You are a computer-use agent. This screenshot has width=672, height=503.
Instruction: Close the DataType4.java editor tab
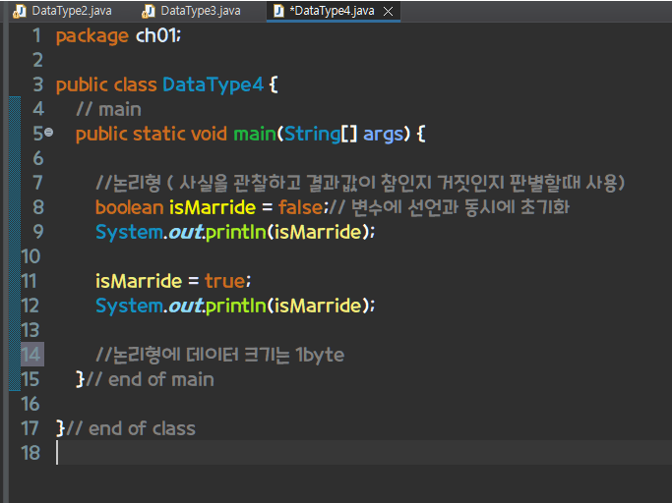pos(388,11)
